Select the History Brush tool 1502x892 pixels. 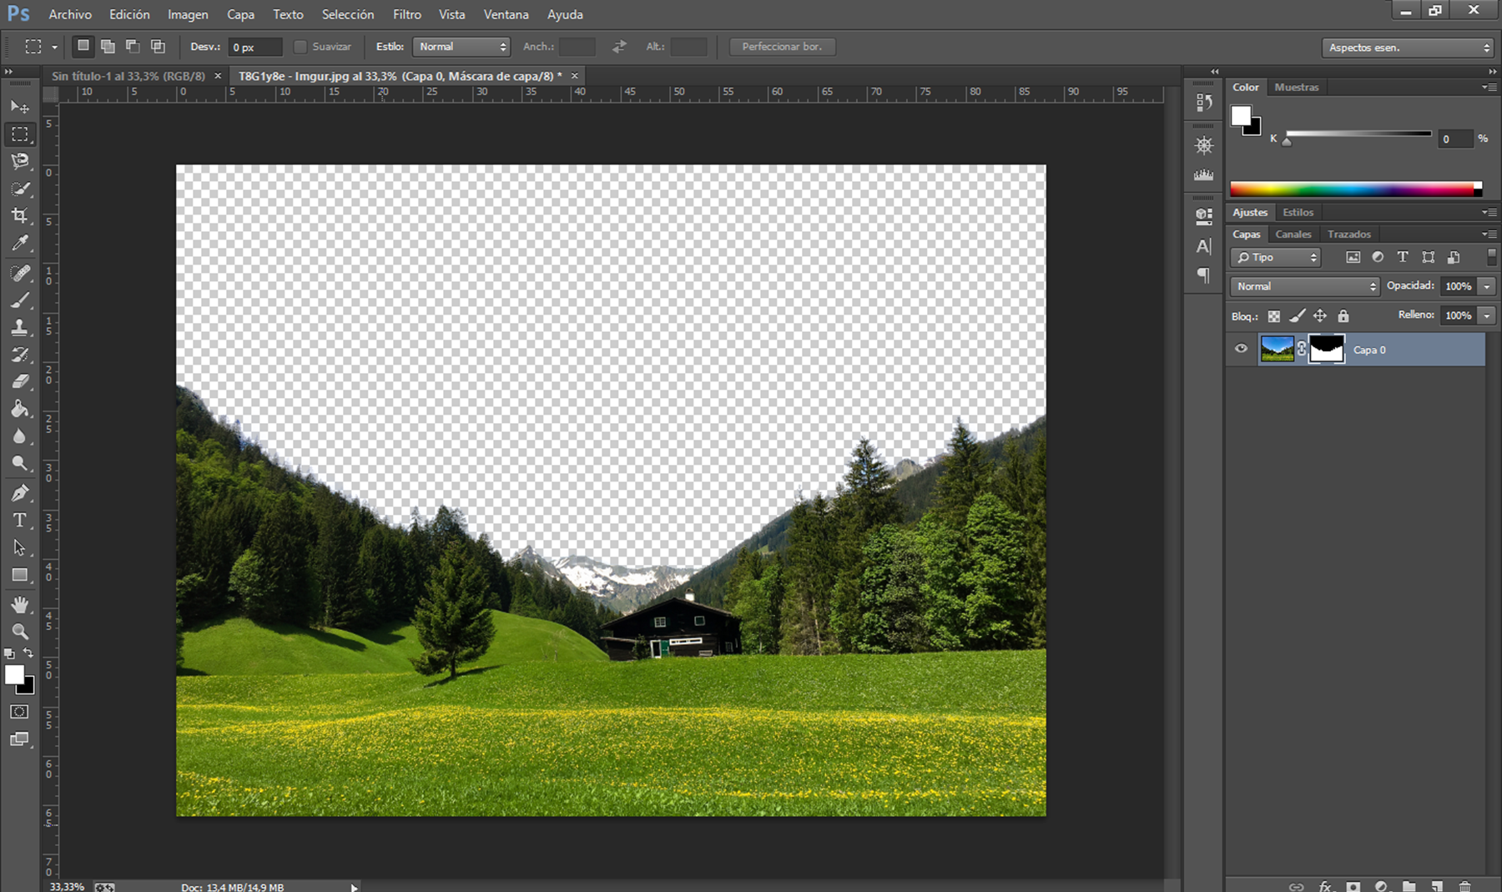(x=20, y=355)
